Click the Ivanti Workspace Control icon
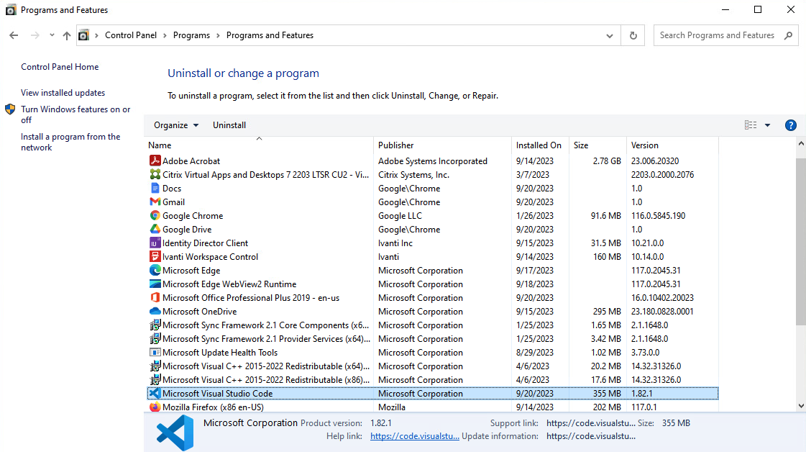Image resolution: width=806 pixels, height=452 pixels. click(x=155, y=256)
